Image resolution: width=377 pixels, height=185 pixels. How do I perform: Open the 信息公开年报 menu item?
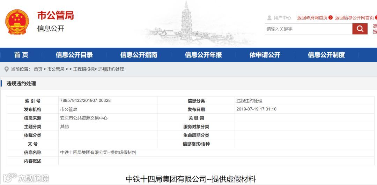coord(203,55)
